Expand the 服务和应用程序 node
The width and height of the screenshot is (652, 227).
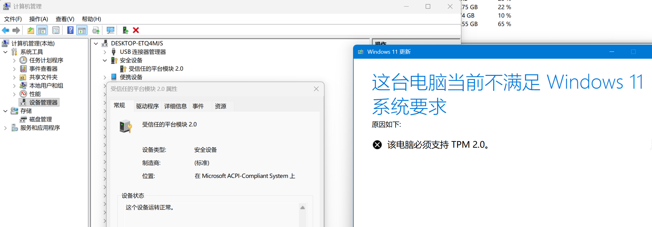(5, 128)
